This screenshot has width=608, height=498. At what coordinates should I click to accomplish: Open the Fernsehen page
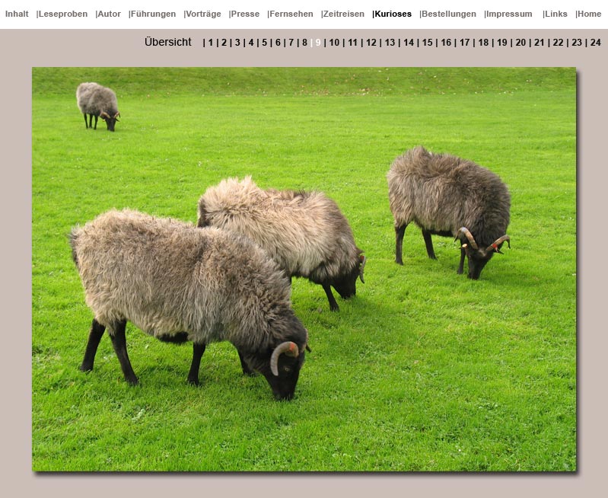point(291,14)
